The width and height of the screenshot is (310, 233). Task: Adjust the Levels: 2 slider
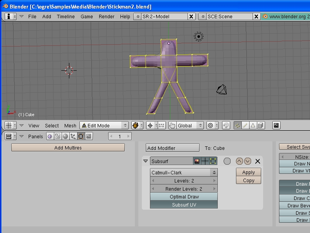coord(184,181)
